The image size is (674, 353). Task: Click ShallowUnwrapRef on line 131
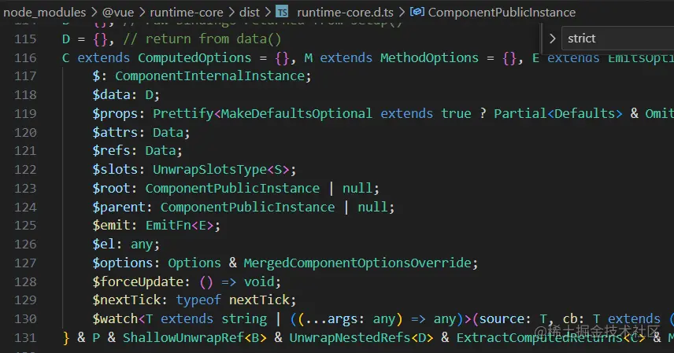183,337
